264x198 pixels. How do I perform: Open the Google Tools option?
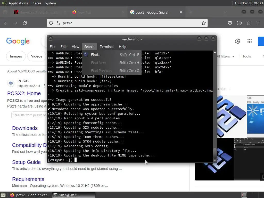[x=246, y=56]
